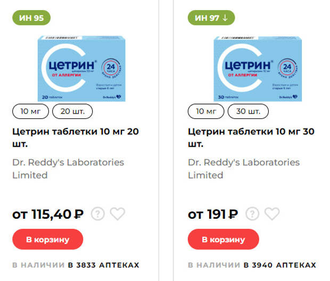The image size is (330, 281).
Task: Click the ИН 95 green badge
Action: coord(31,18)
